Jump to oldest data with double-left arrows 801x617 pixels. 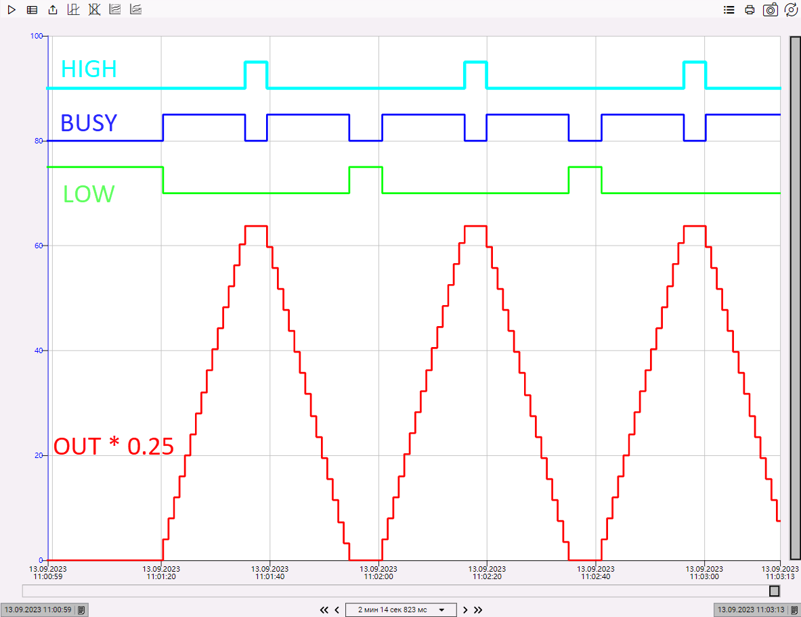click(324, 610)
